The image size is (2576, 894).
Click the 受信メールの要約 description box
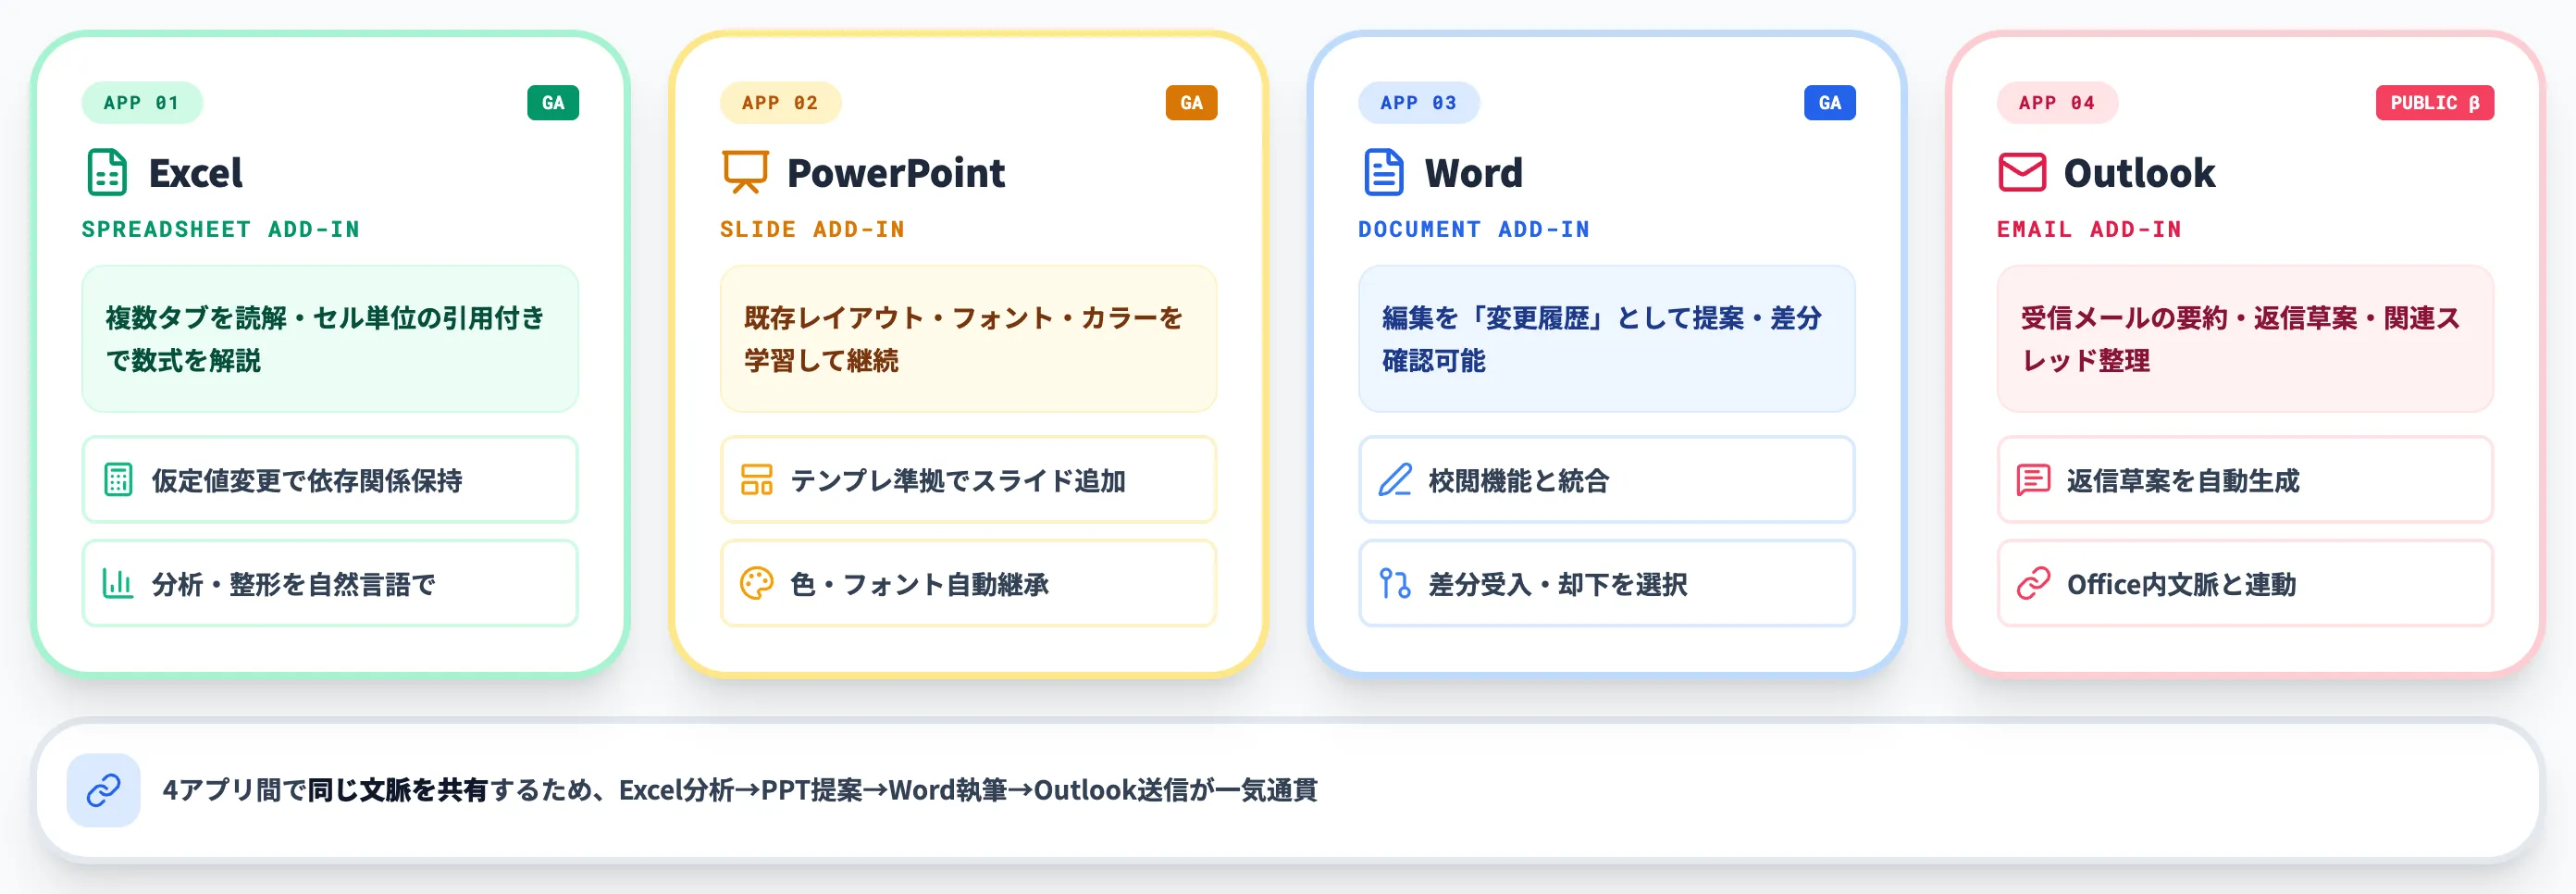click(2245, 339)
